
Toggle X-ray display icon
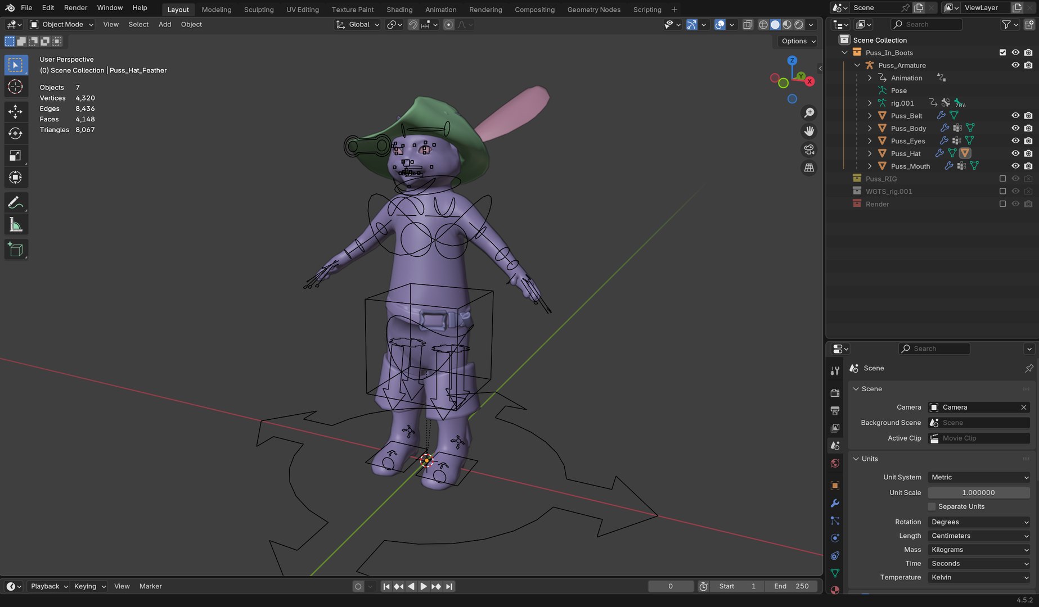pyautogui.click(x=748, y=25)
